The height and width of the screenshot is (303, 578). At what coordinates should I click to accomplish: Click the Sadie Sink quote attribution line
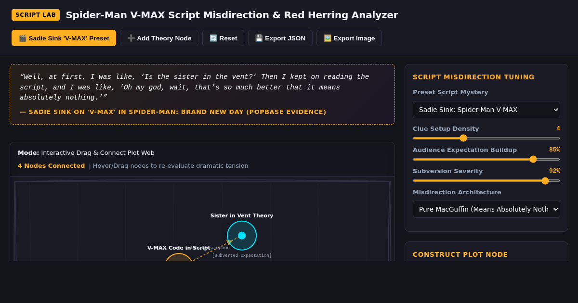(x=173, y=112)
